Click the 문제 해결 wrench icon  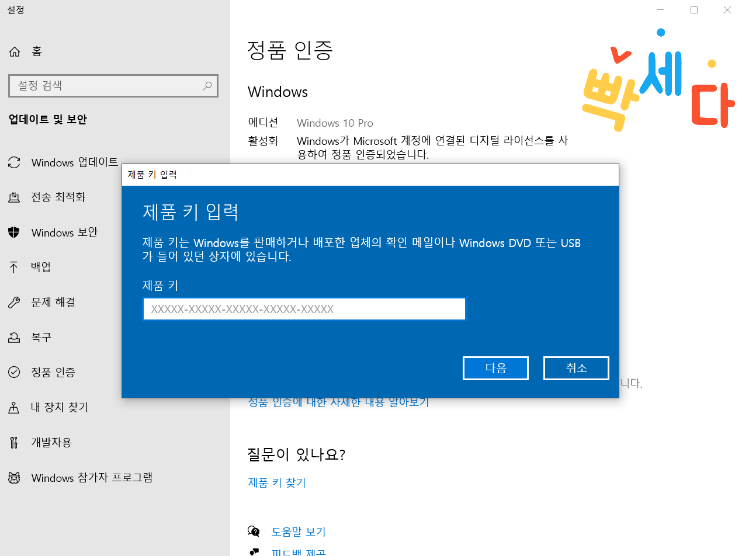pyautogui.click(x=14, y=303)
